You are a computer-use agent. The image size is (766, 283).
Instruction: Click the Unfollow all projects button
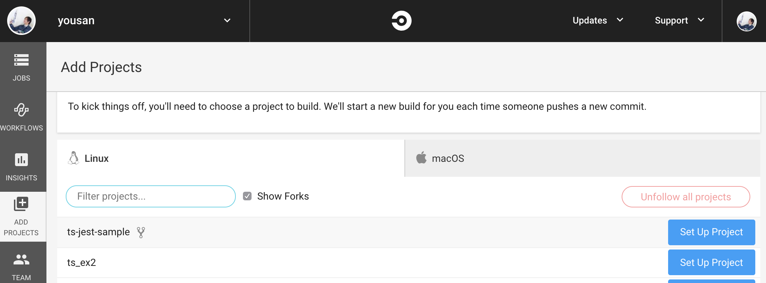686,197
